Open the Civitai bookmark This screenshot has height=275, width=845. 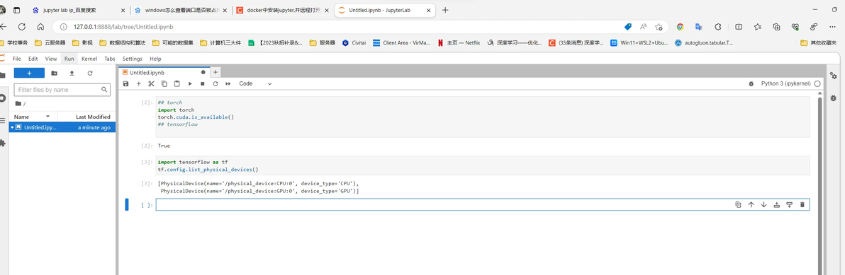point(354,43)
